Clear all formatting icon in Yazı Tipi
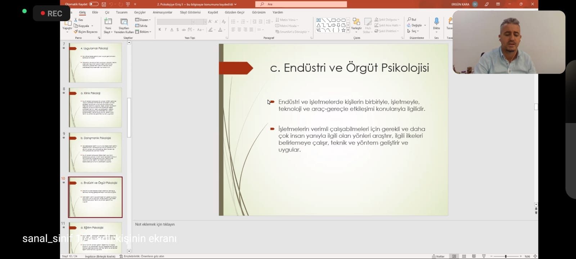 (x=224, y=22)
